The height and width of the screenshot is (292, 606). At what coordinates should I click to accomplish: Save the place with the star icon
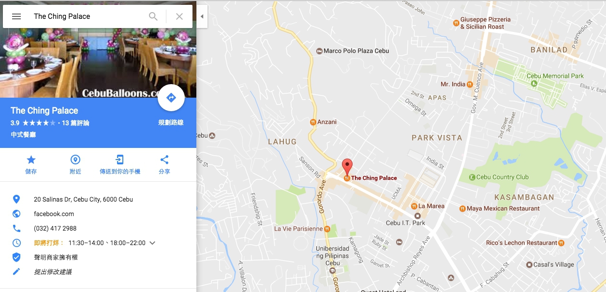click(31, 160)
